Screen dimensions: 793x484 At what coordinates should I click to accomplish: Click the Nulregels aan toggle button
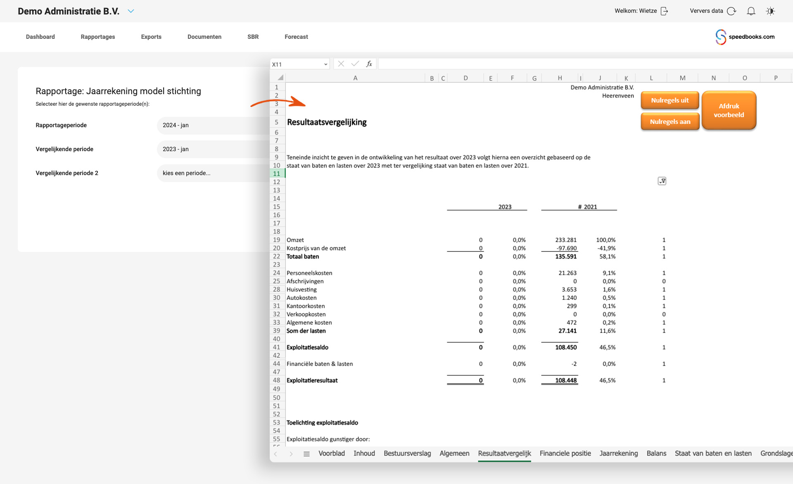pyautogui.click(x=671, y=120)
